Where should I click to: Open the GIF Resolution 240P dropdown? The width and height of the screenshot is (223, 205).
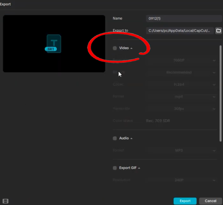click(x=181, y=180)
